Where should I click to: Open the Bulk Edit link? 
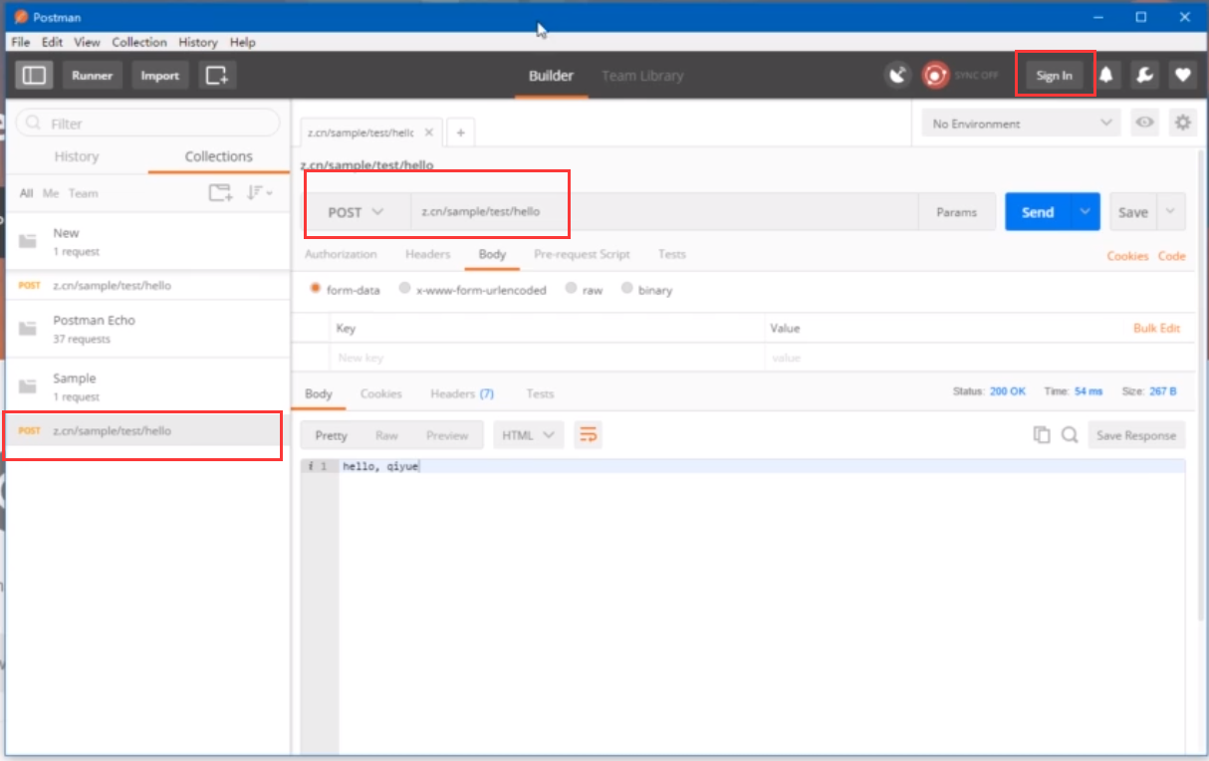1157,328
